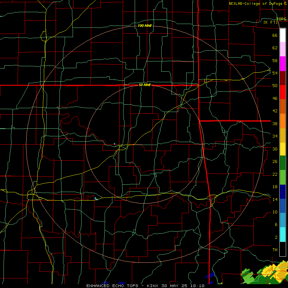This screenshot has height=288, width=288.
Task: Click the legend value "14"
Action: tap(275, 199)
